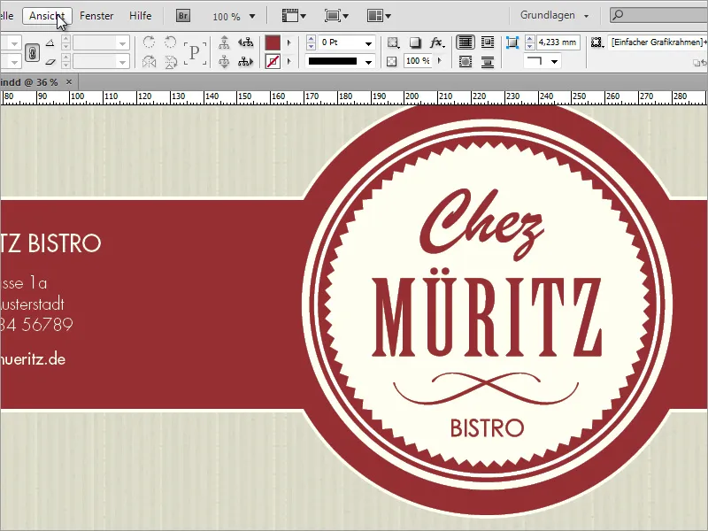Click the 'TZ BISTRO' heading text
This screenshot has height=531, width=708.
tap(50, 244)
